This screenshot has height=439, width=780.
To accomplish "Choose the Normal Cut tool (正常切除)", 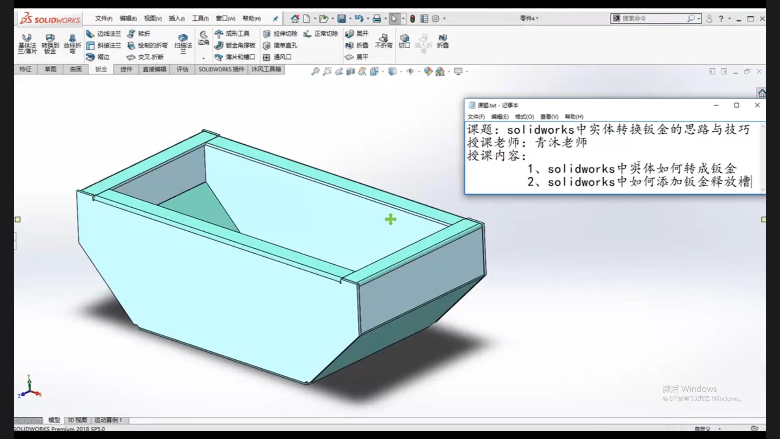I will (321, 34).
